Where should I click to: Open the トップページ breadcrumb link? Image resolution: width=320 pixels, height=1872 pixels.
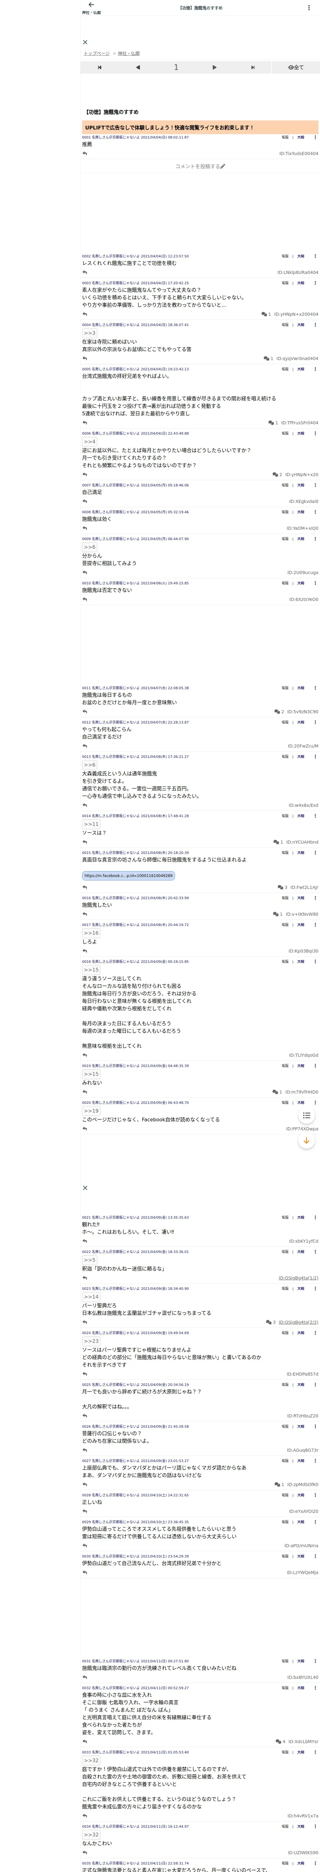coord(97,54)
